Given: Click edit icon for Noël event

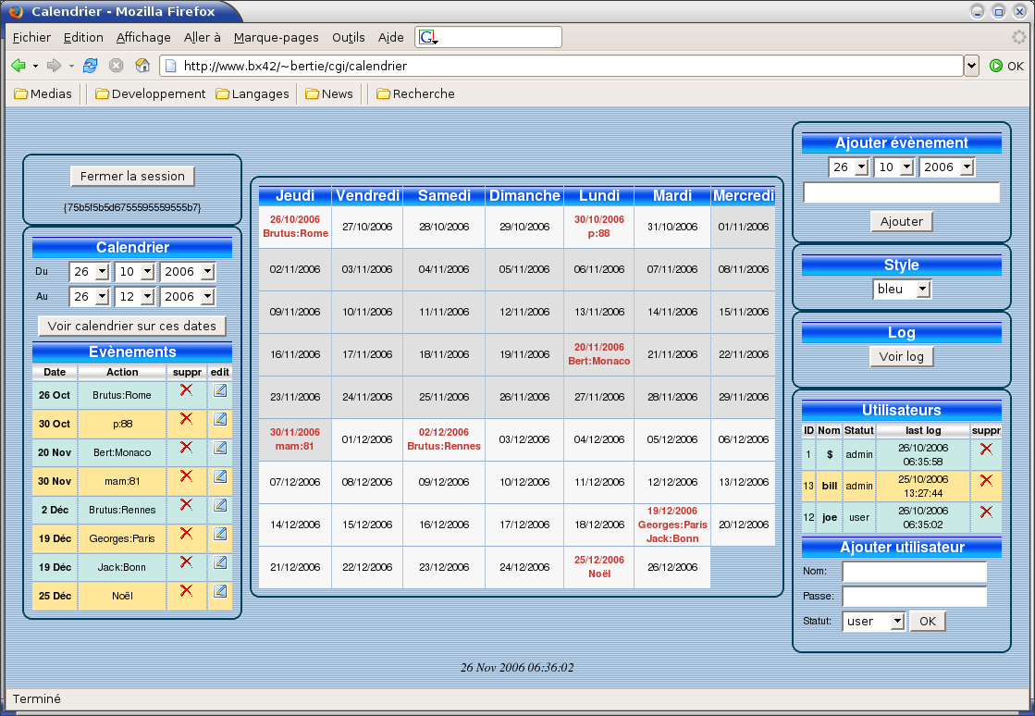Looking at the screenshot, I should tap(219, 591).
